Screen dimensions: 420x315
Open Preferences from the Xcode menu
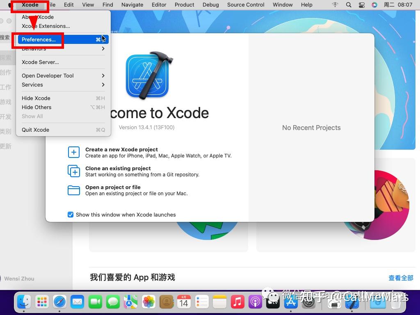click(63, 39)
